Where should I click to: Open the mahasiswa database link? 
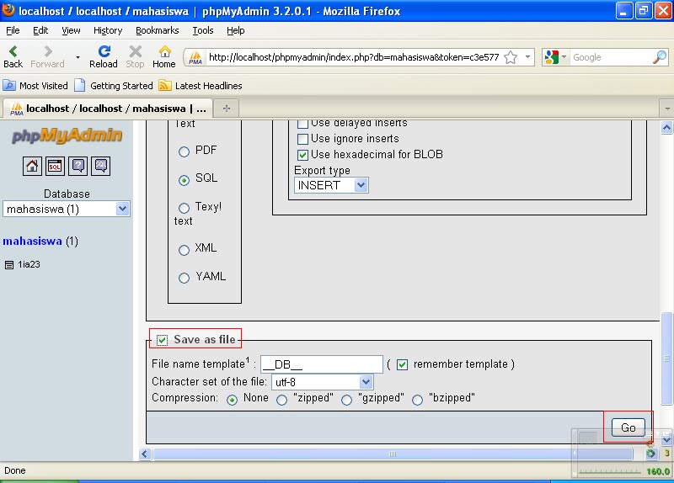[x=32, y=241]
